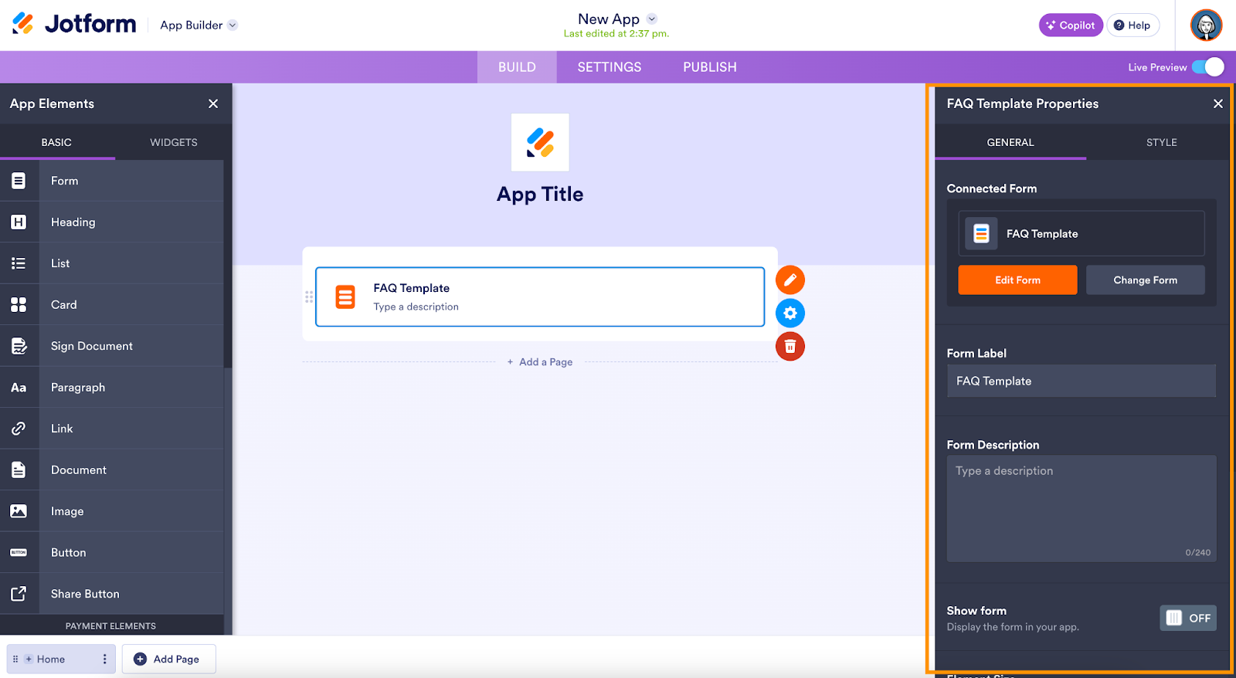The image size is (1236, 678).
Task: Close the App Elements panel
Action: pos(213,103)
